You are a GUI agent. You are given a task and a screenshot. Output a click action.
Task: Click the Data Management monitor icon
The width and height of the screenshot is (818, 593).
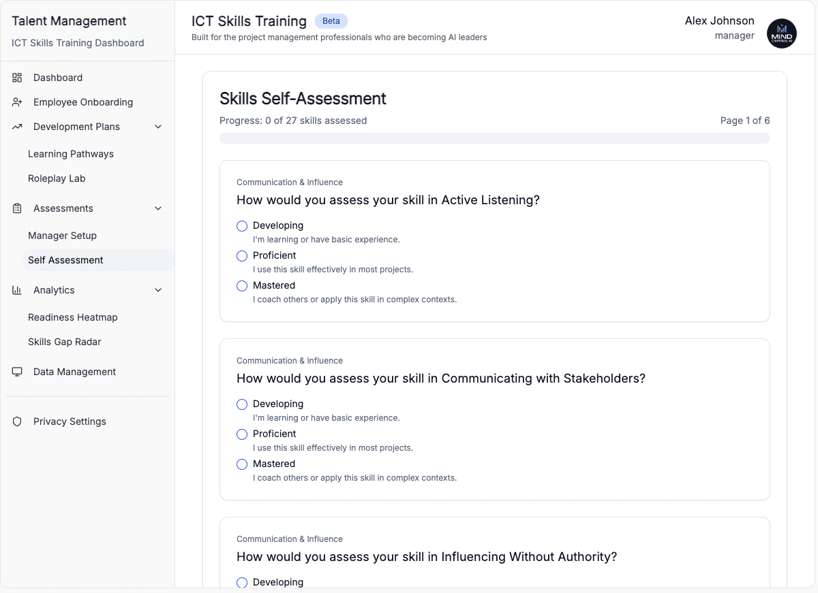[x=17, y=372]
